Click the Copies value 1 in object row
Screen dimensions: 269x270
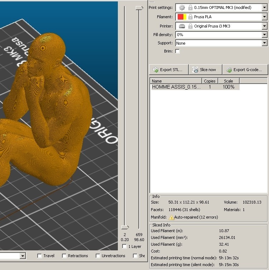pos(210,87)
